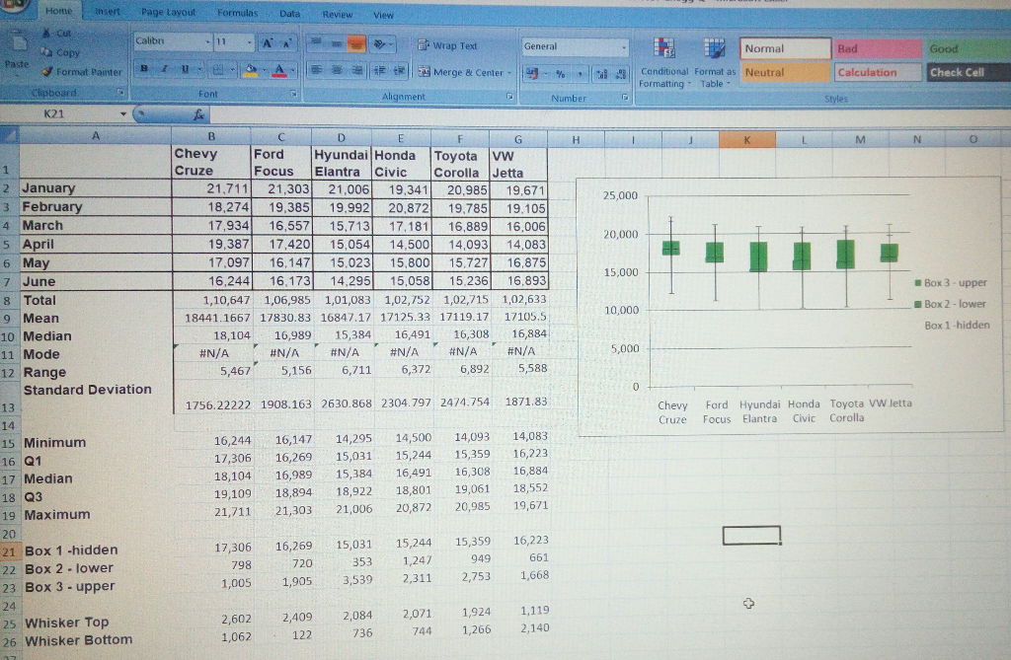Open the Fill Color dropdown arrow

264,70
